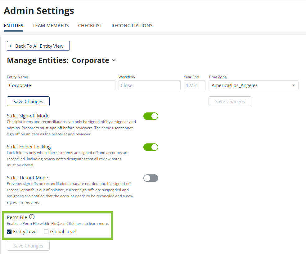Viewport: 306px width, 254px height.
Task: Enable Strict Tie-out Mode toggle
Action: [x=151, y=178]
